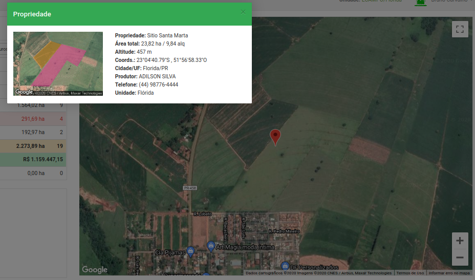Open Termos de Uso link

click(x=410, y=273)
